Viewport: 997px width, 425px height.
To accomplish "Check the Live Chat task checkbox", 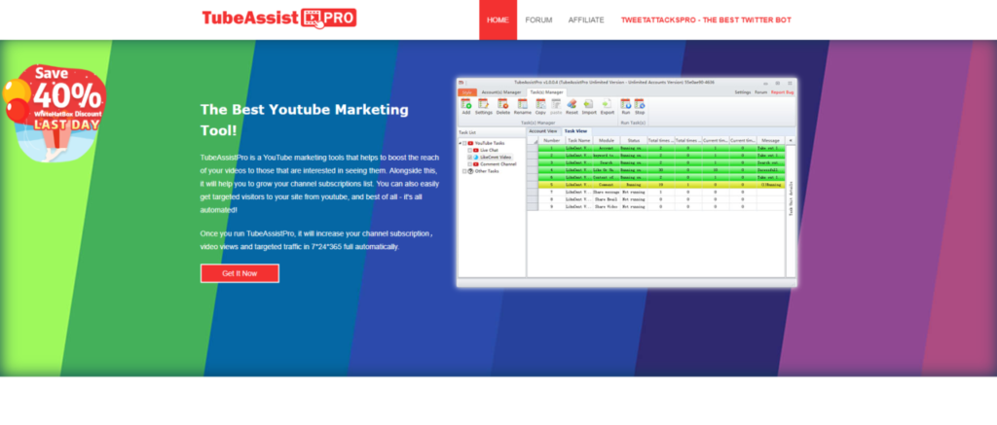I will click(x=470, y=150).
